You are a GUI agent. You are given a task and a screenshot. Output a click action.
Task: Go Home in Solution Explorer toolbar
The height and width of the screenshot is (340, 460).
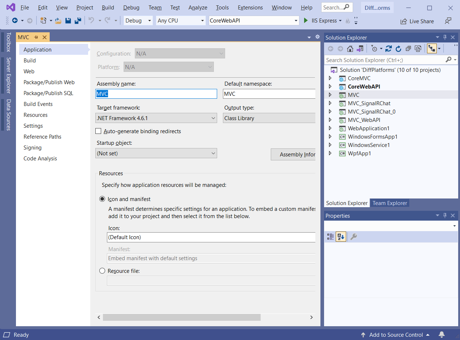coord(350,49)
